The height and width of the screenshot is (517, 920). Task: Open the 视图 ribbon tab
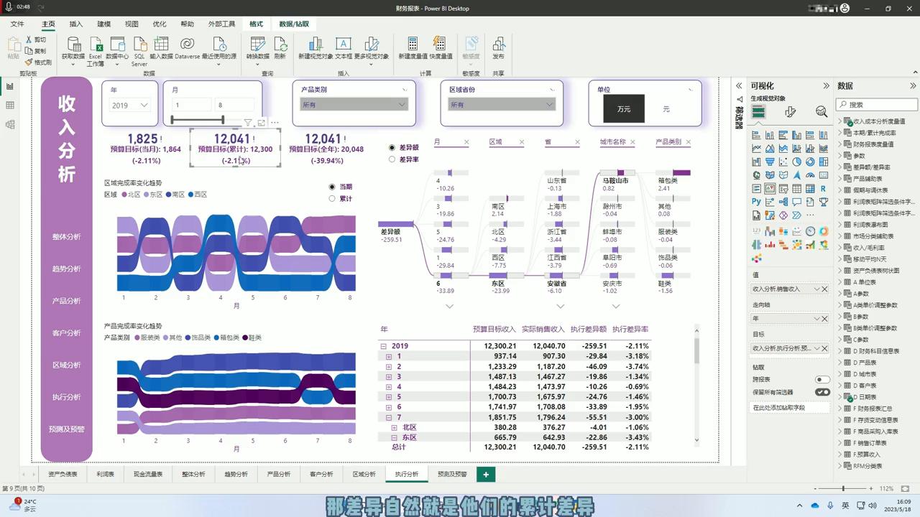click(132, 24)
